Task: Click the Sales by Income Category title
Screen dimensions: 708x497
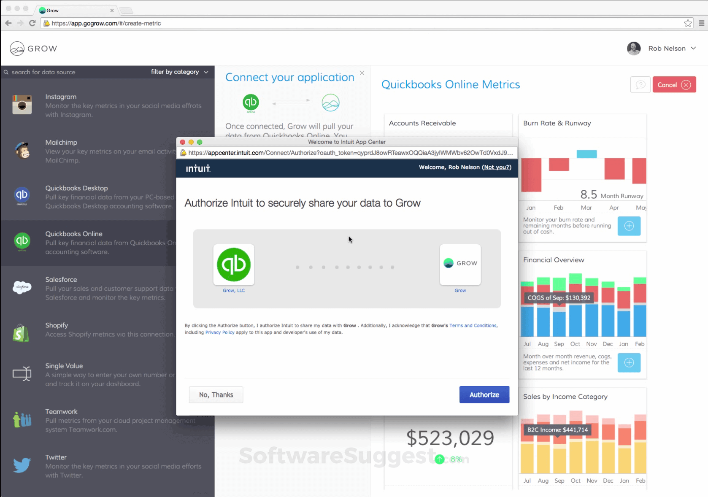Action: click(x=565, y=397)
